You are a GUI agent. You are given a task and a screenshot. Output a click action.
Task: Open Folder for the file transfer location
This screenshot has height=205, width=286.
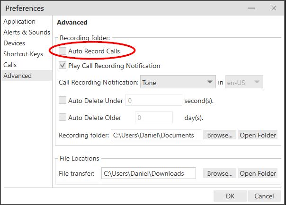[258, 173]
